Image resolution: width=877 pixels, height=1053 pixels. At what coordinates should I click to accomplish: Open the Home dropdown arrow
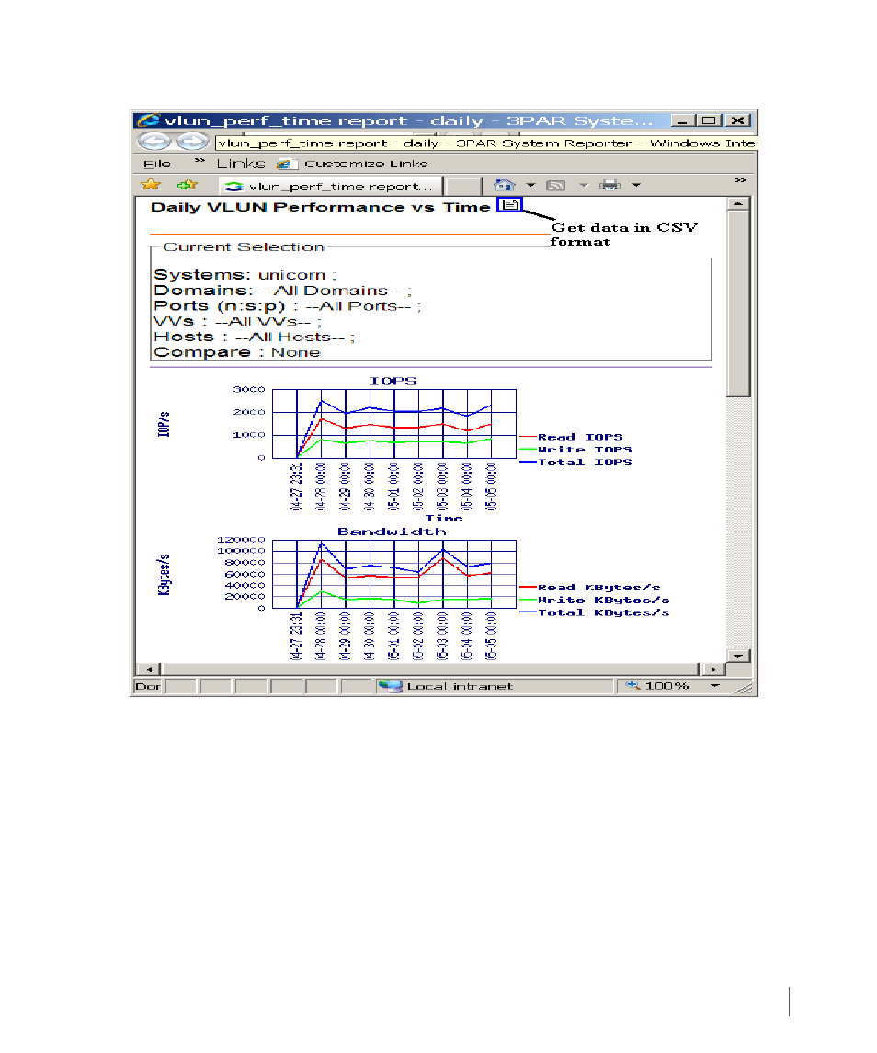(x=530, y=185)
